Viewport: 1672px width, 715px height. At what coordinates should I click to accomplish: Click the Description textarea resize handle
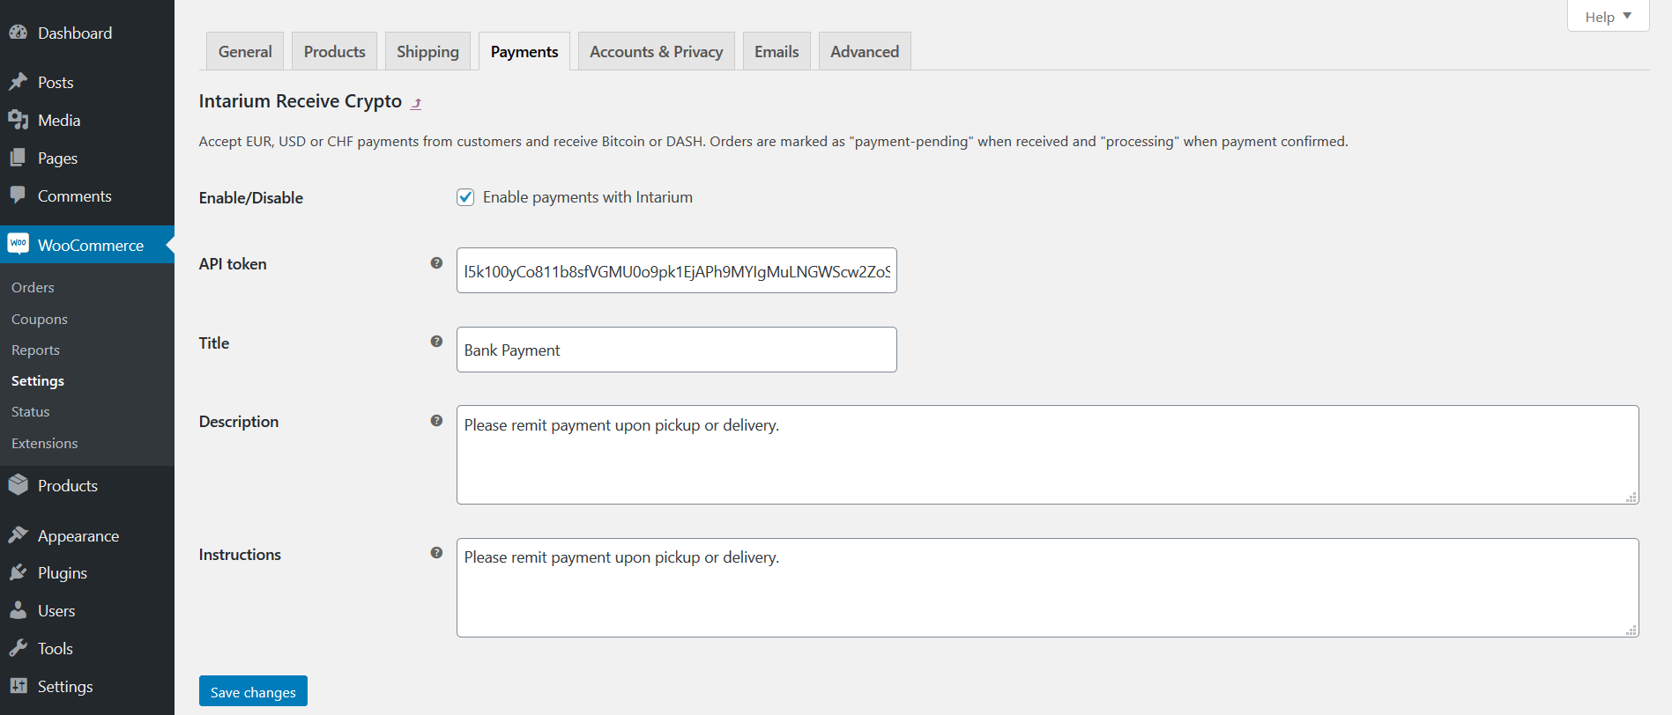[x=1631, y=498]
